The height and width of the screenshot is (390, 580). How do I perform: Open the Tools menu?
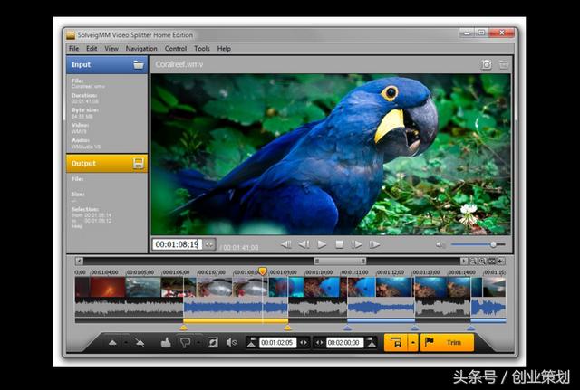pos(201,48)
